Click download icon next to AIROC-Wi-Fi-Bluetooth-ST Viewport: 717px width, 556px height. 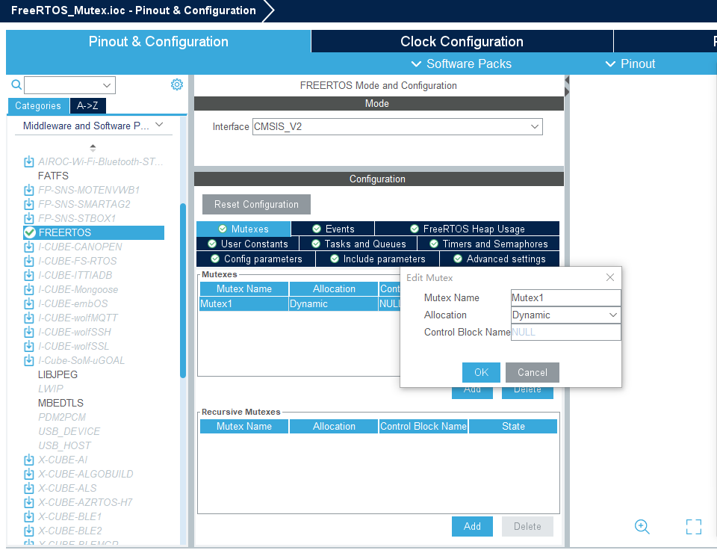click(29, 161)
